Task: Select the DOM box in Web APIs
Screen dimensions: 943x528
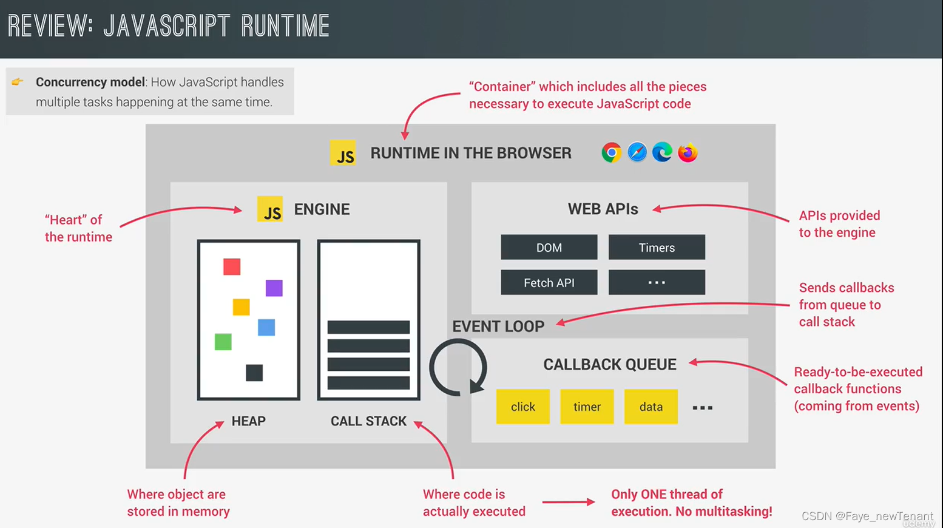Action: click(x=549, y=247)
